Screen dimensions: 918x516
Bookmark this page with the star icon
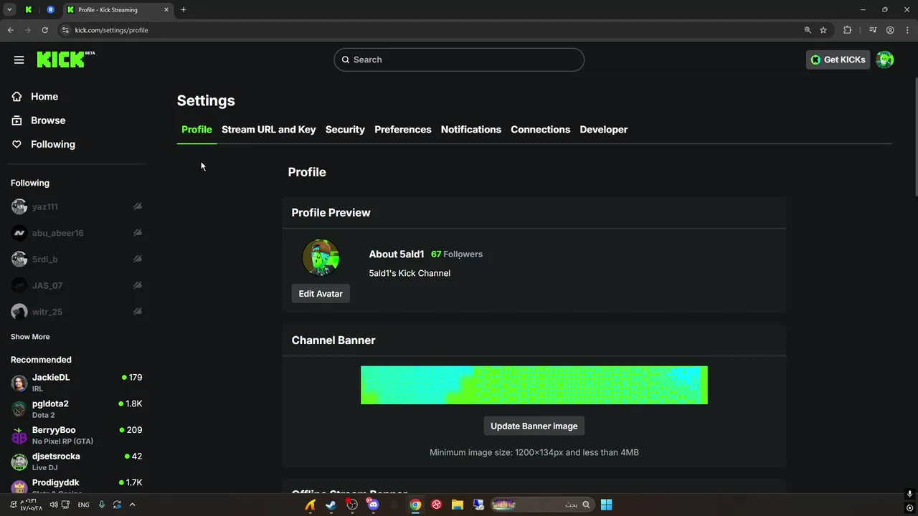823,30
